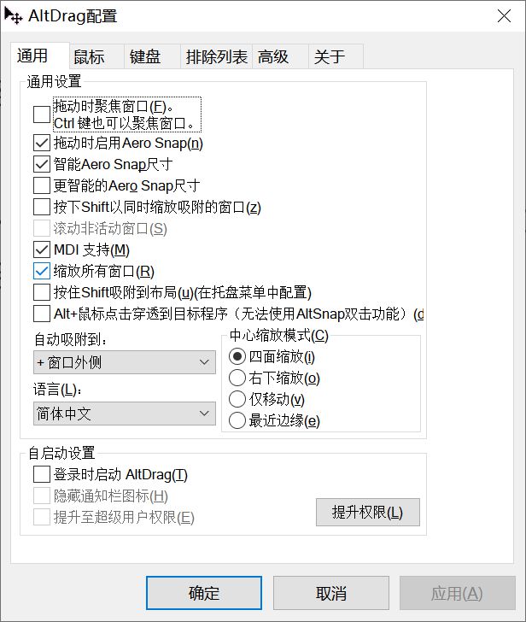Click the 取消 button
The width and height of the screenshot is (526, 622).
click(x=331, y=593)
